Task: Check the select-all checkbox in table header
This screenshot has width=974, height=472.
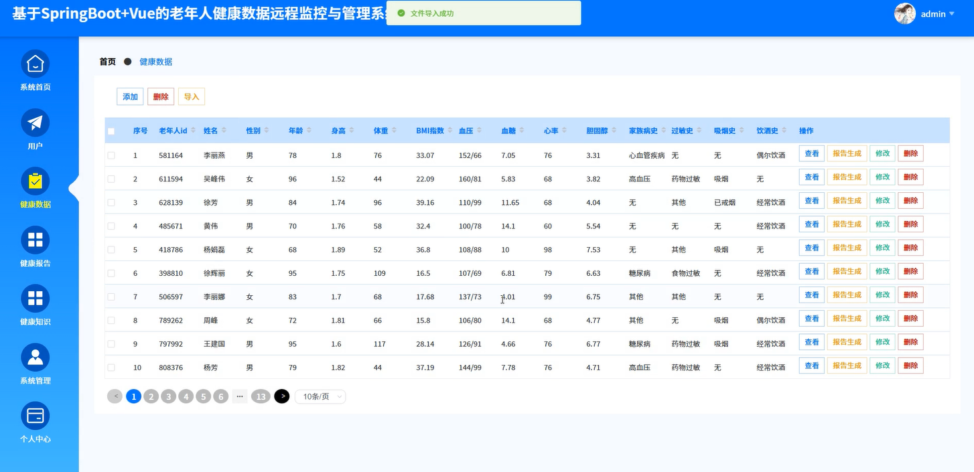Action: click(x=111, y=131)
